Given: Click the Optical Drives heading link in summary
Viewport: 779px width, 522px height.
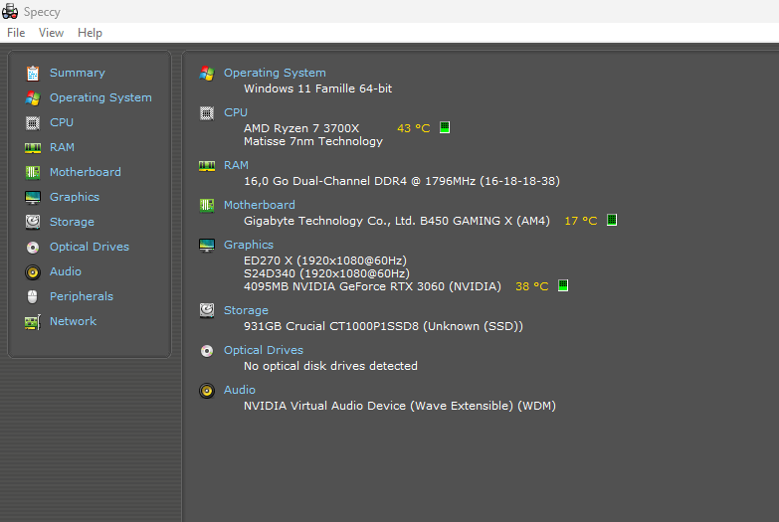Looking at the screenshot, I should [x=264, y=350].
